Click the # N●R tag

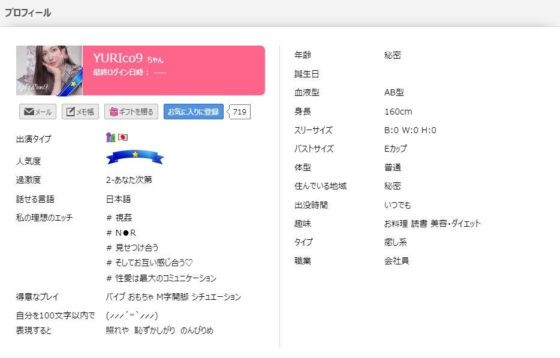(121, 233)
